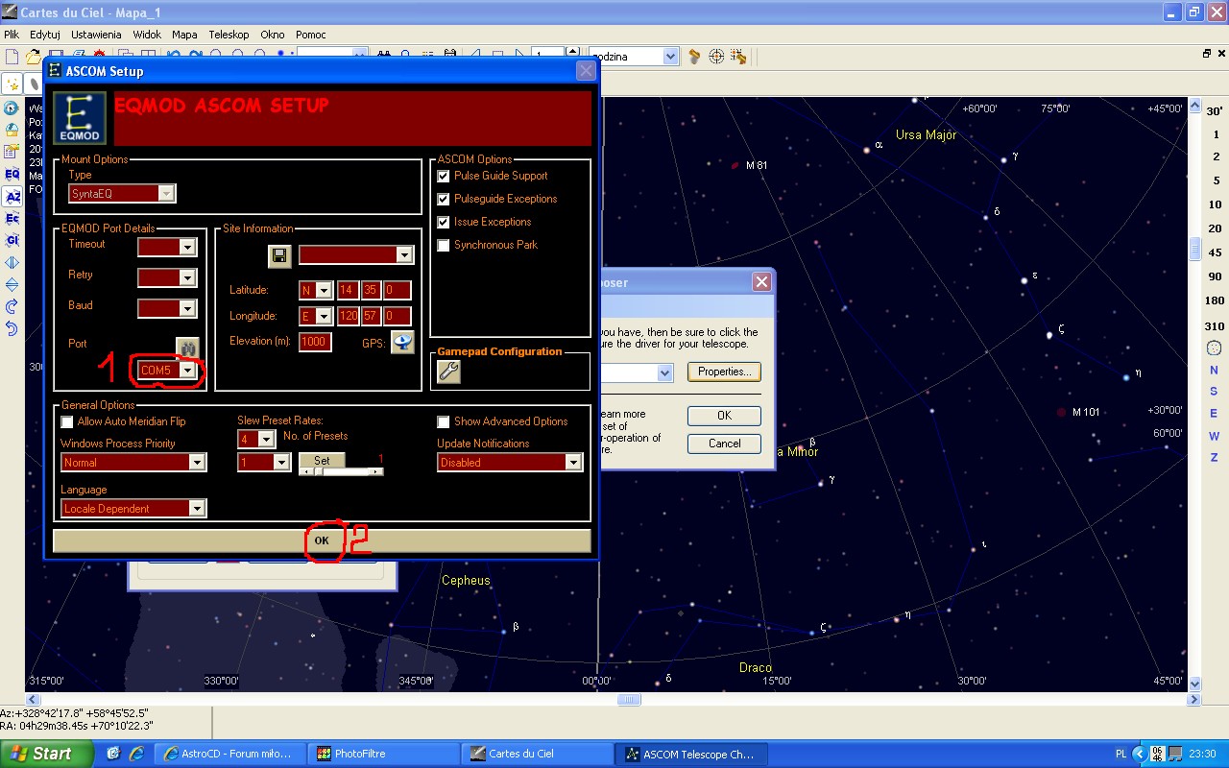Select equatorial coordinates EQ icon in left sidebar

pos(12,175)
